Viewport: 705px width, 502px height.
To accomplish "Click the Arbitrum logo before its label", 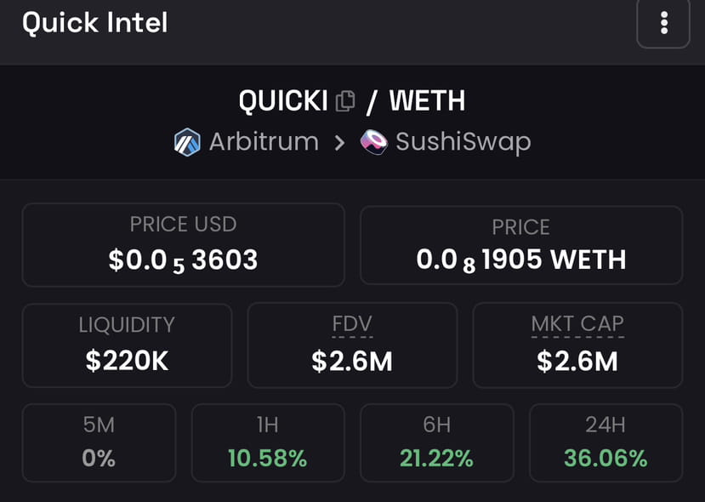I will click(184, 141).
